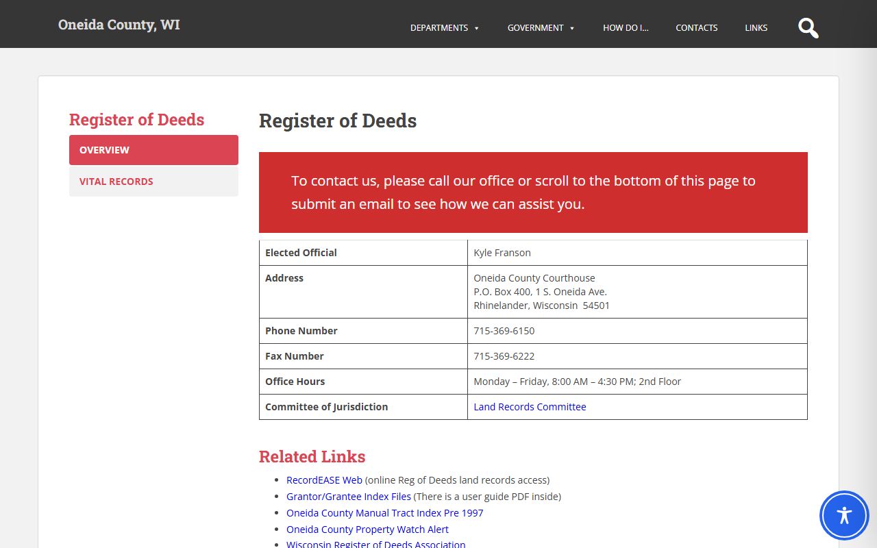
Task: Click the Phone Number label cell
Action: [363, 331]
